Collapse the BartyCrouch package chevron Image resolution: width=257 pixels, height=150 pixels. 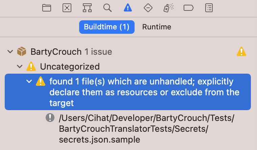point(10,52)
